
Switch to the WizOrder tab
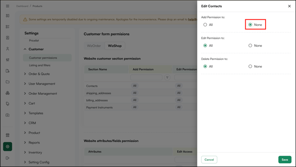[x=94, y=46]
